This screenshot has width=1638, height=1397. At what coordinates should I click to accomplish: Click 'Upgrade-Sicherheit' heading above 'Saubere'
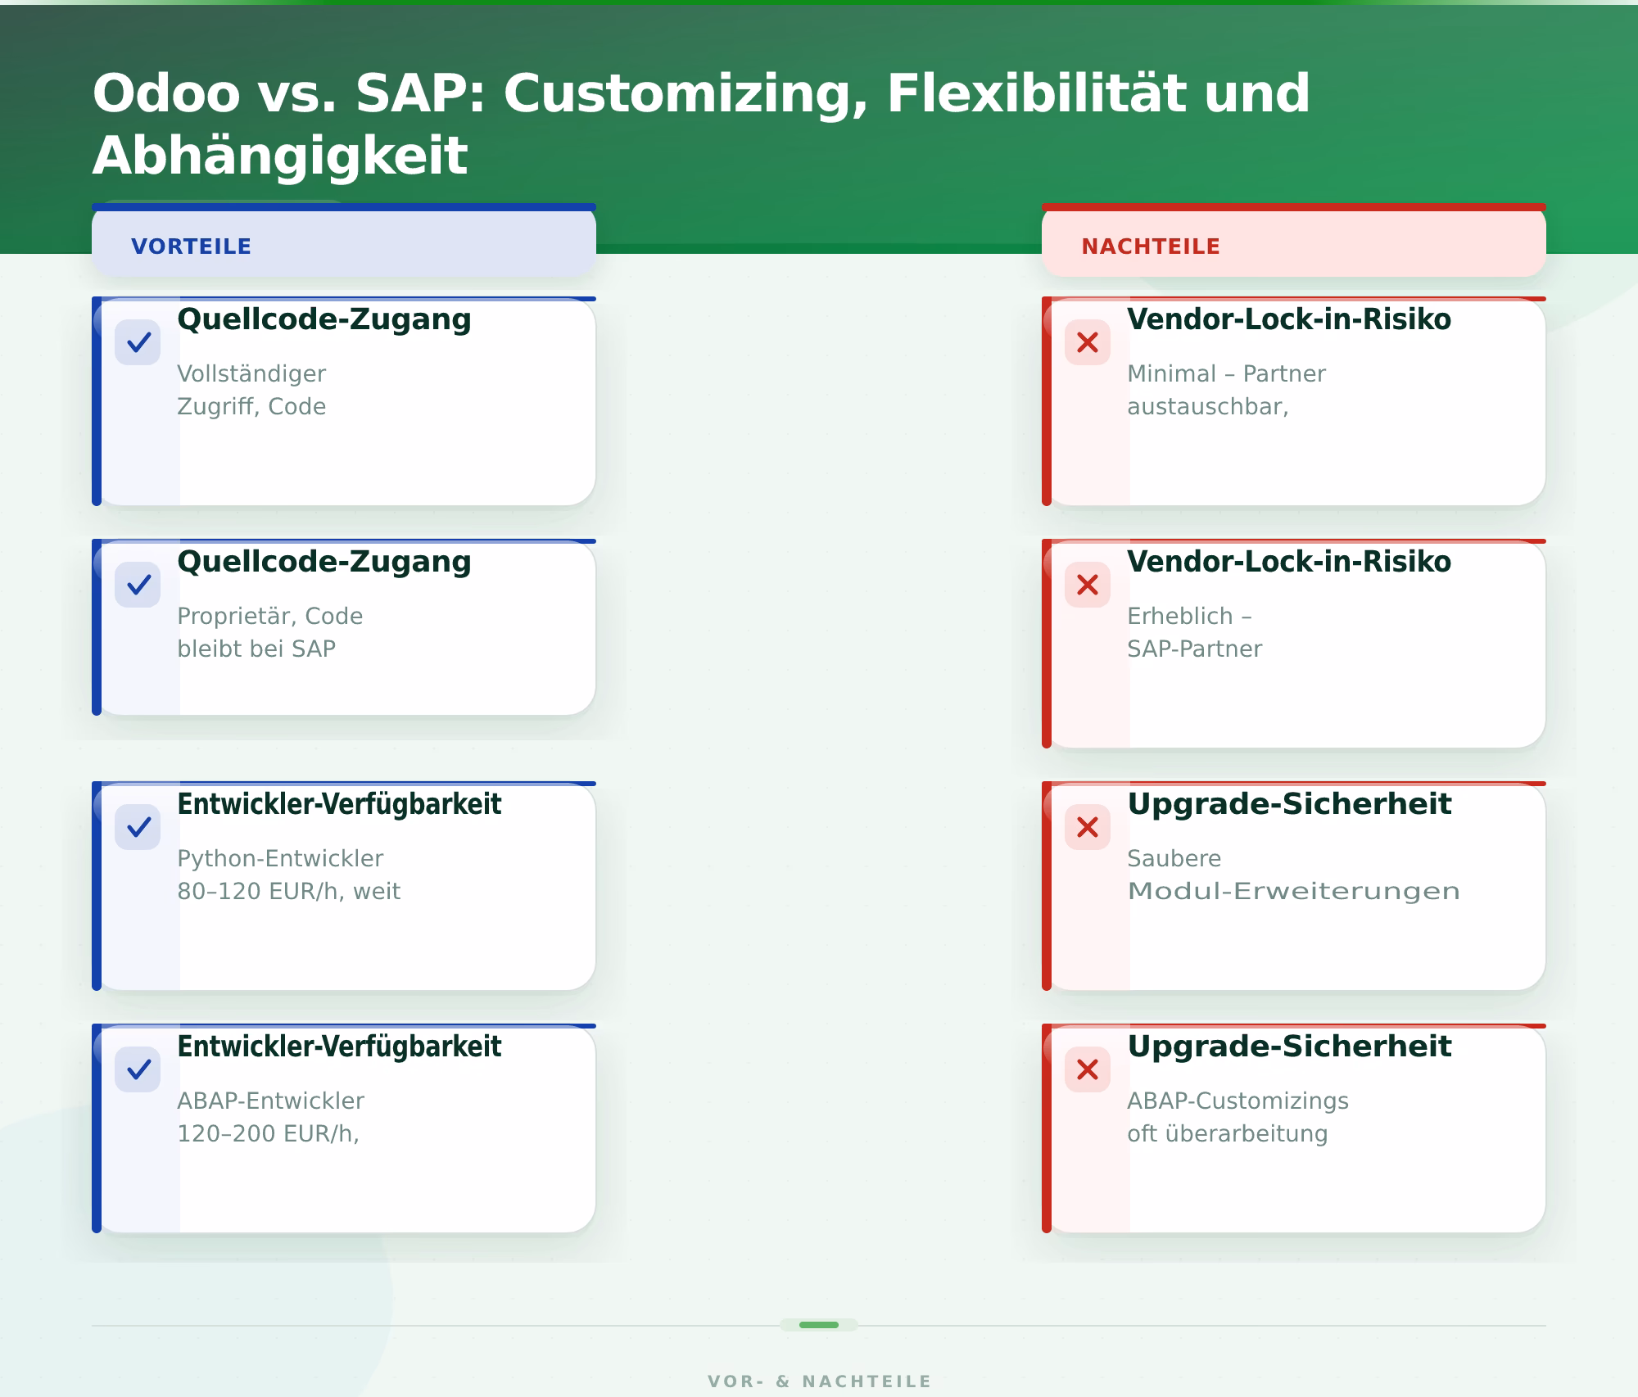point(1289,804)
